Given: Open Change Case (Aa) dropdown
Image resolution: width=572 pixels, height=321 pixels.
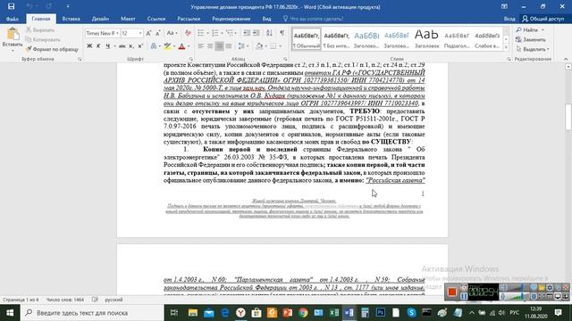Looking at the screenshot, I should tap(172, 34).
